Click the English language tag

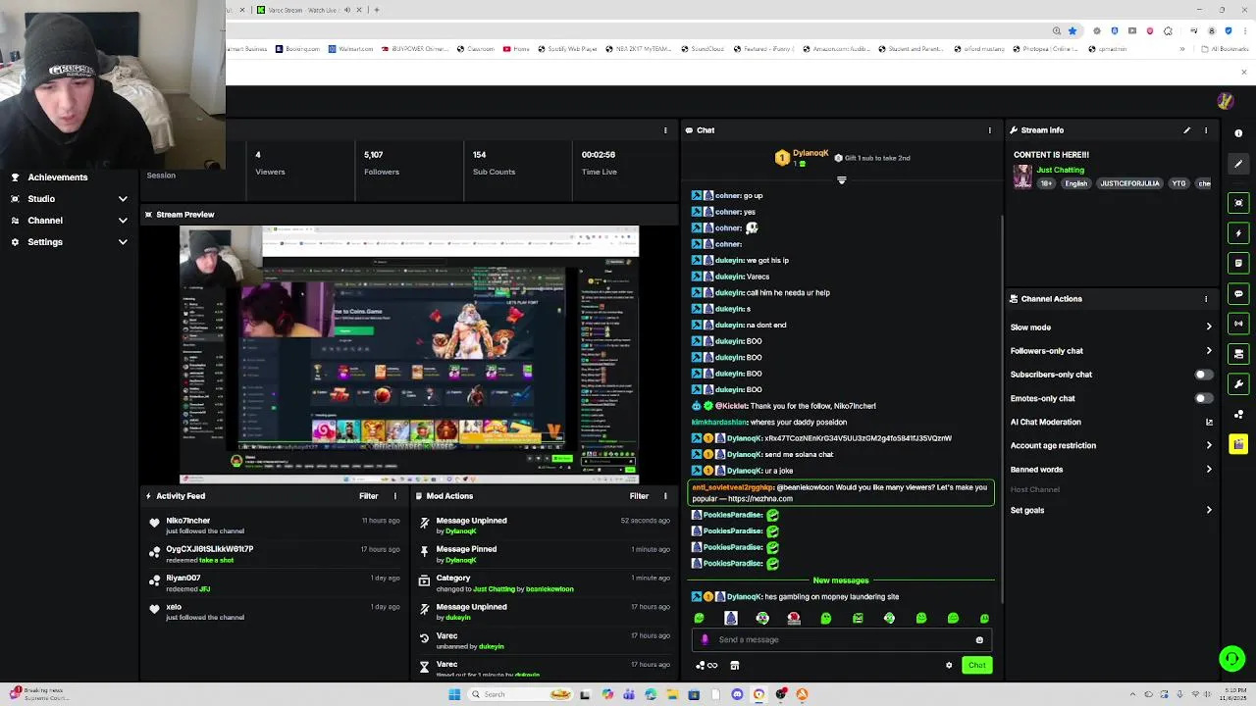point(1076,183)
